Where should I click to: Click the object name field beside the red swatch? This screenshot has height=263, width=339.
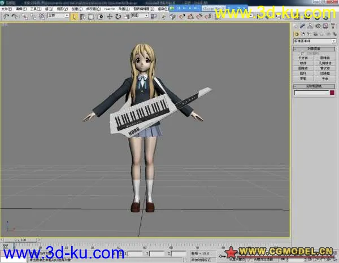pyautogui.click(x=311, y=93)
